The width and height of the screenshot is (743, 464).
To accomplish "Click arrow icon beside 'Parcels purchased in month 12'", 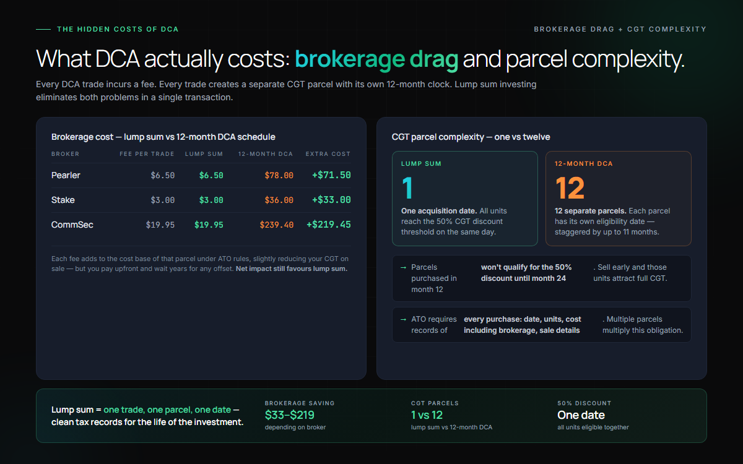I will [x=404, y=267].
